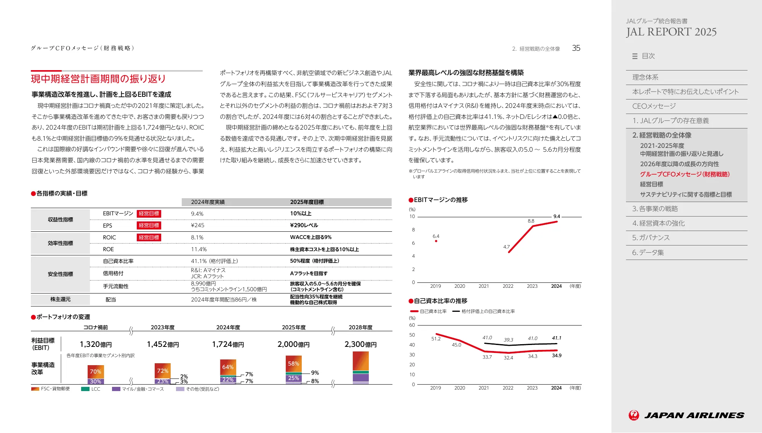Click the 経営目標 badge beside EBITマージン
Image resolution: width=762 pixels, height=433 pixels.
149,214
